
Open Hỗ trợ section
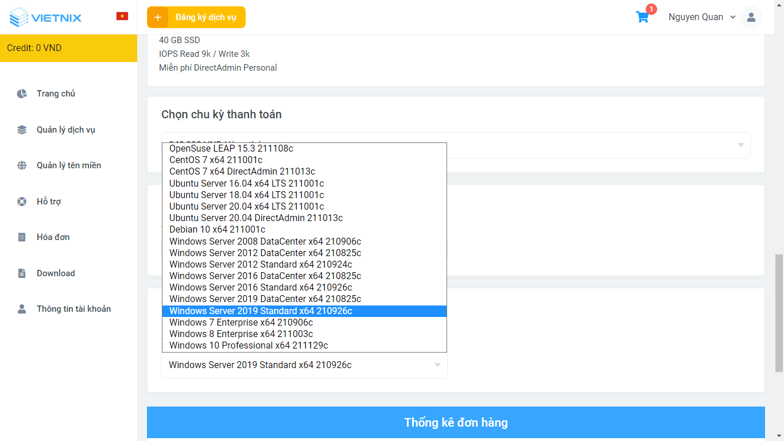pos(49,202)
